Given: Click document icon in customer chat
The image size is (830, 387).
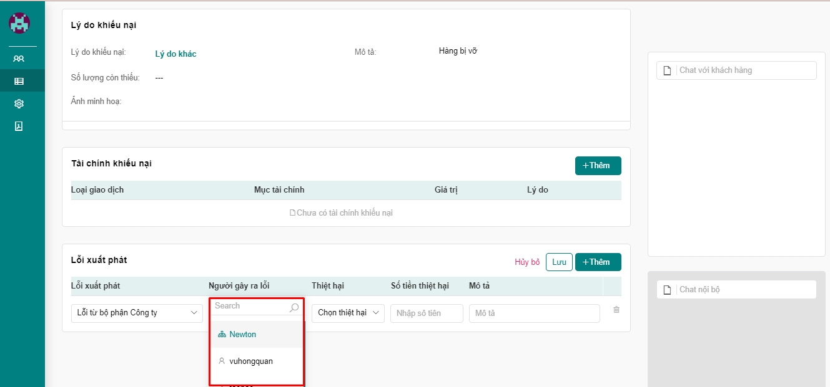Looking at the screenshot, I should click(x=667, y=70).
